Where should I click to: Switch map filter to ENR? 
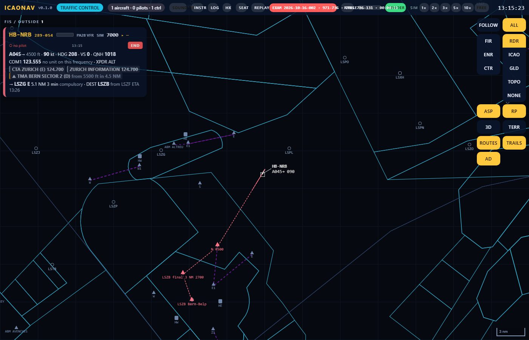[488, 55]
